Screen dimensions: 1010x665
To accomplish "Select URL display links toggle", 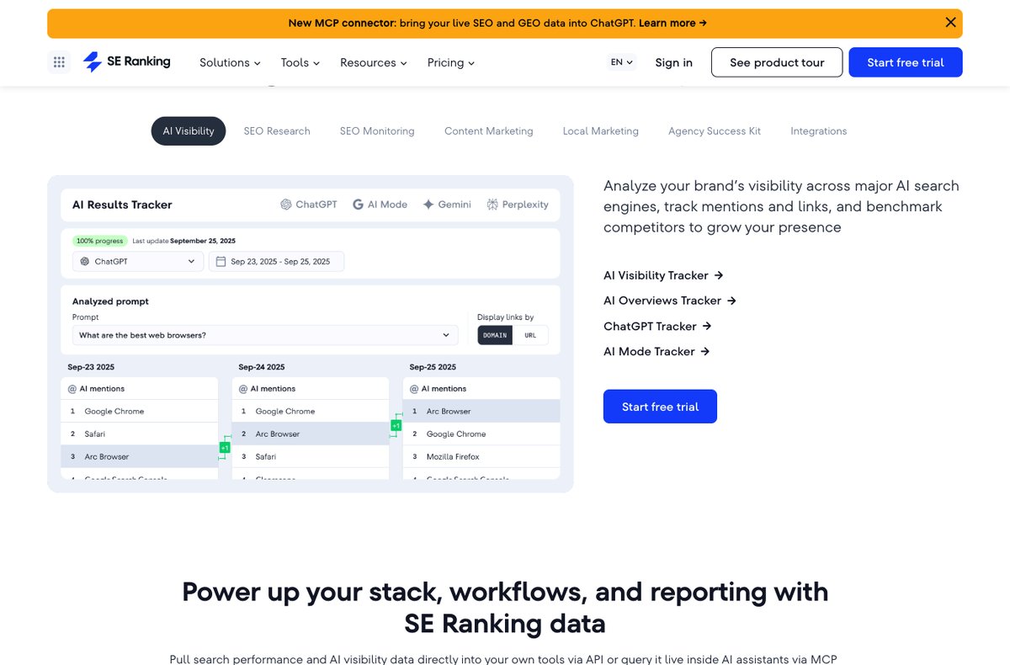I will pyautogui.click(x=530, y=335).
